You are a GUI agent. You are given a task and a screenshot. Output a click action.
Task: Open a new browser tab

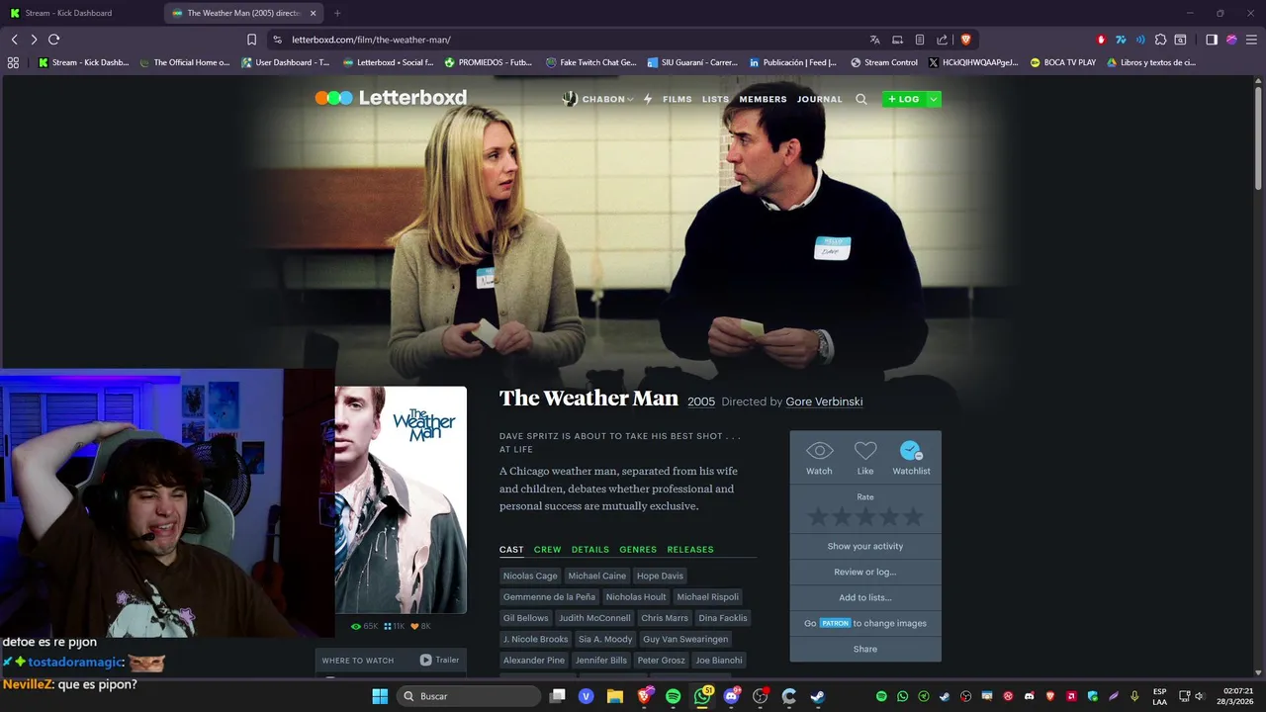[x=337, y=13]
